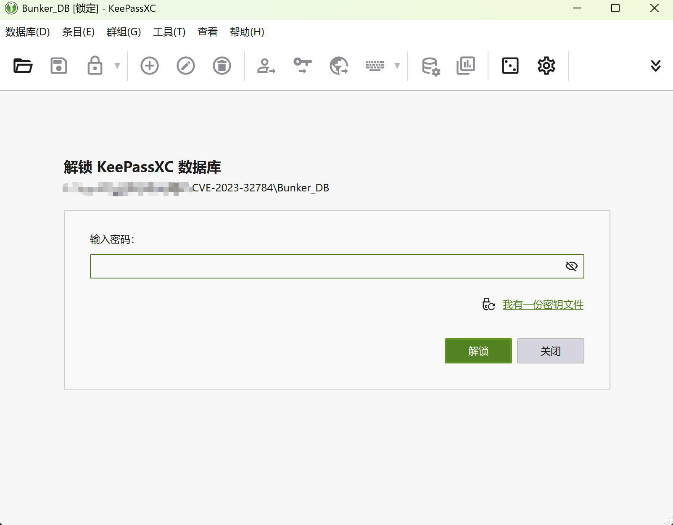The width and height of the screenshot is (673, 525).
Task: Click the Copy Username icon
Action: point(266,66)
